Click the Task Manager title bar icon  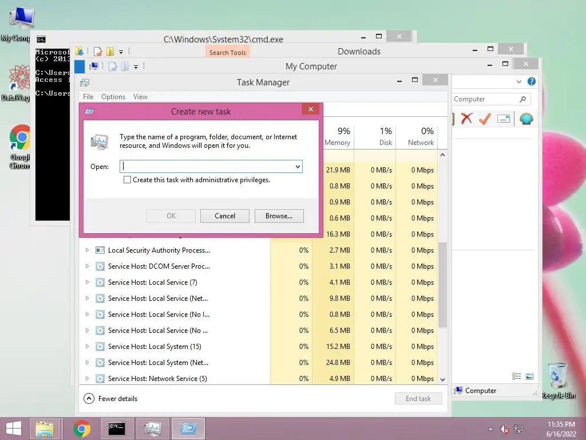[85, 82]
